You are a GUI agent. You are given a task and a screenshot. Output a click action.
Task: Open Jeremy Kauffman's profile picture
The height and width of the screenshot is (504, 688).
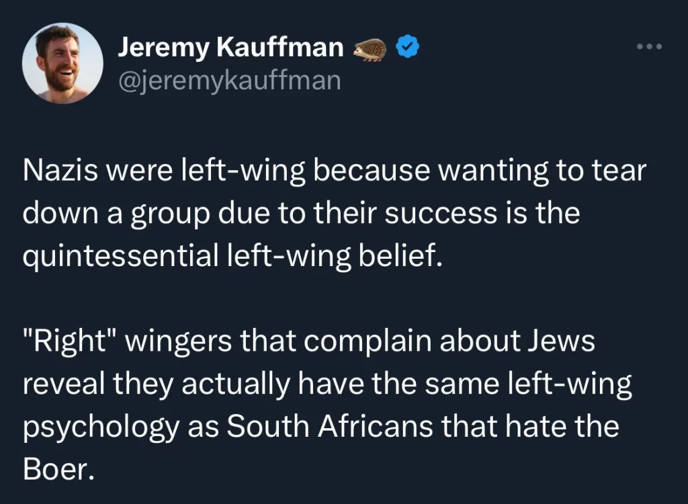pyautogui.click(x=62, y=63)
